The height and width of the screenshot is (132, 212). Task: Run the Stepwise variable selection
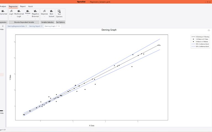click(44, 11)
